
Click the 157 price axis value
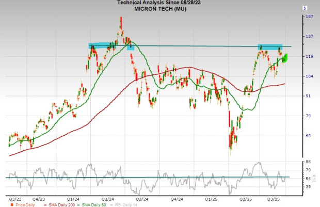click(309, 17)
